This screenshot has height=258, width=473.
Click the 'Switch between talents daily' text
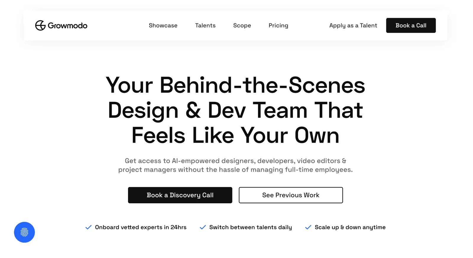pos(250,227)
